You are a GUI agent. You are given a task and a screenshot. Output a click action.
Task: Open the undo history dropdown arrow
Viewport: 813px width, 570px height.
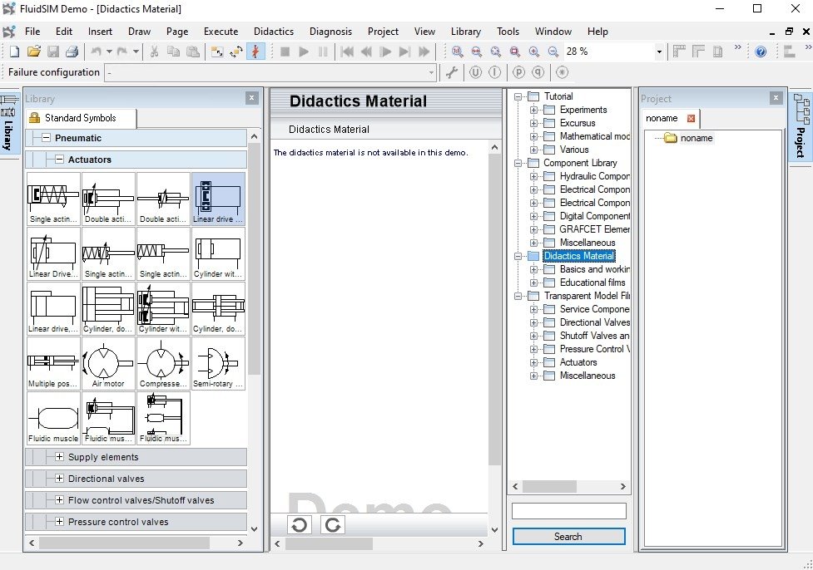[x=109, y=52]
